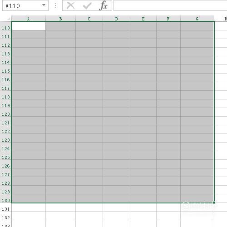Click the Cancel X icon in formula bar
The image size is (227, 227).
coord(71,6)
